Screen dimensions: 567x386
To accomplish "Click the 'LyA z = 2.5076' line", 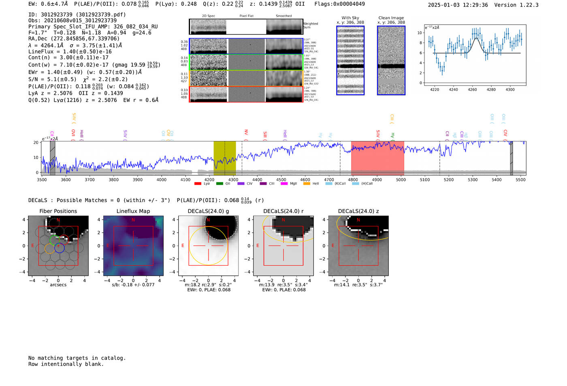I will (51, 93).
